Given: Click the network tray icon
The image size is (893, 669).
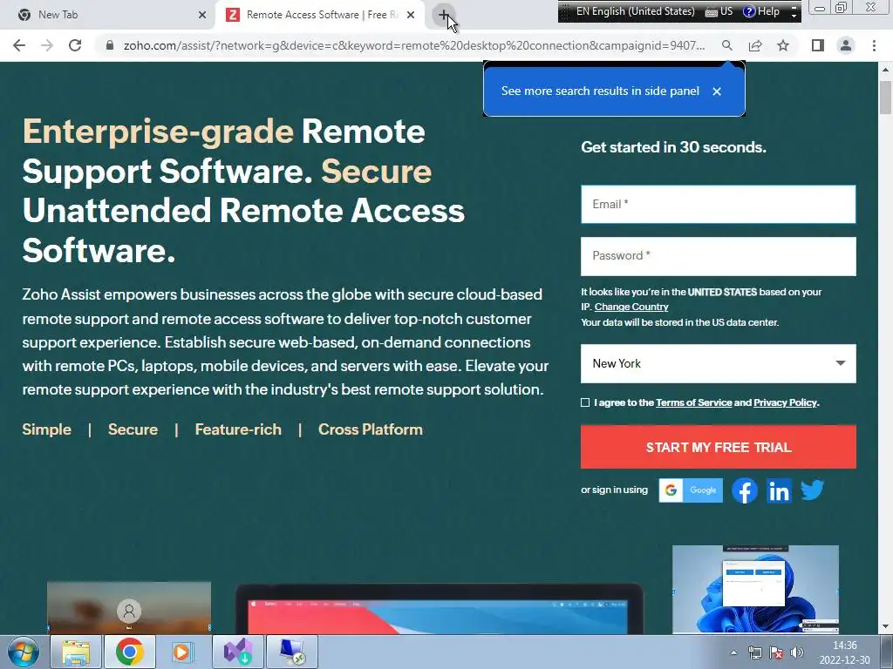Looking at the screenshot, I should pyautogui.click(x=755, y=652).
